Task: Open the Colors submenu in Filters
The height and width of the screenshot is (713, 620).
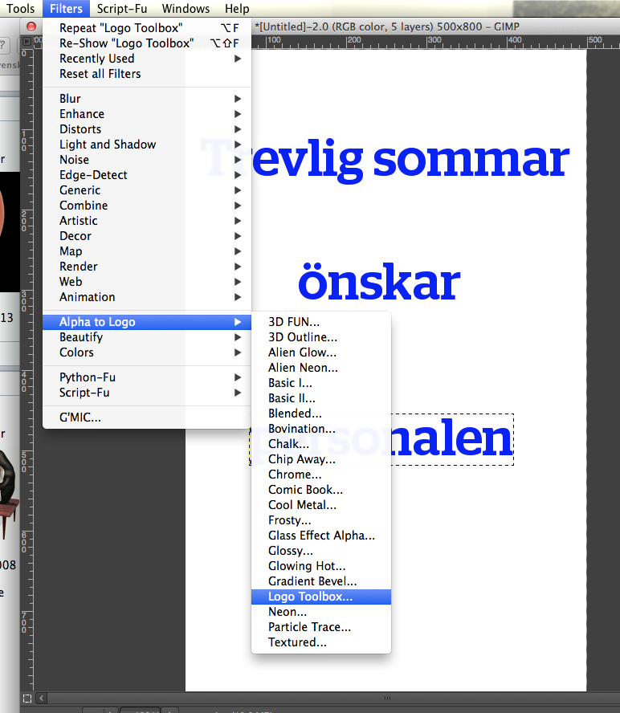Action: [x=147, y=352]
